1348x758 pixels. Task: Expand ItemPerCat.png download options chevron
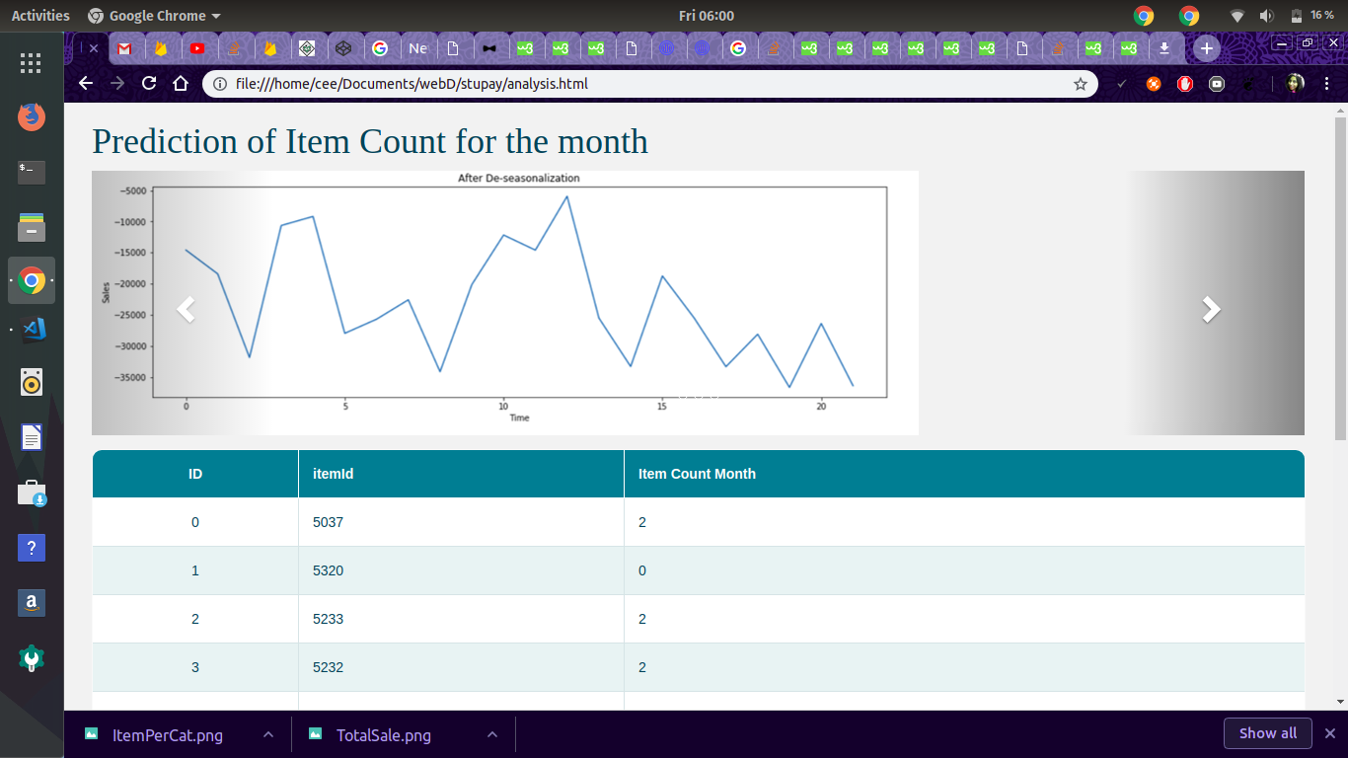(267, 734)
